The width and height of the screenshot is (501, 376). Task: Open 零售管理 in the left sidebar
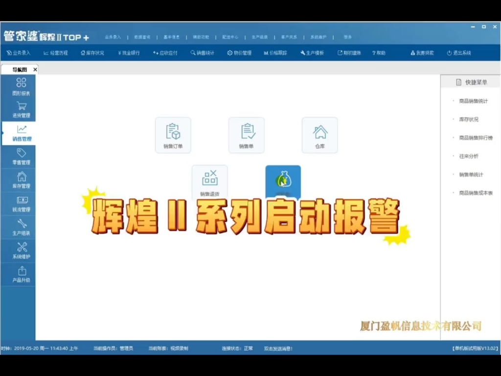(x=21, y=157)
